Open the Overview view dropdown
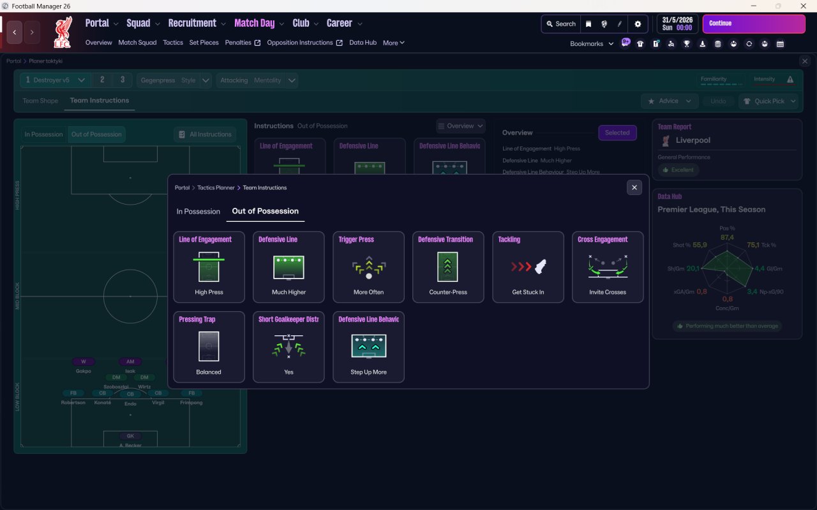817x510 pixels. tap(461, 126)
